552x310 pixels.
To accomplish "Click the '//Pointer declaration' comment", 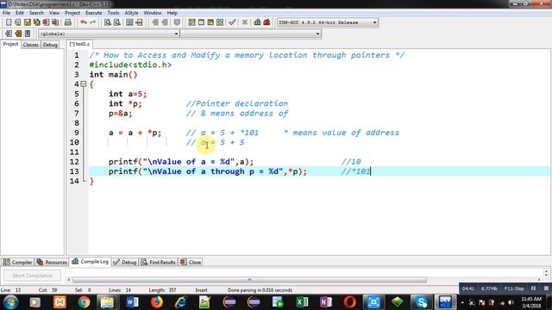I will 237,103.
